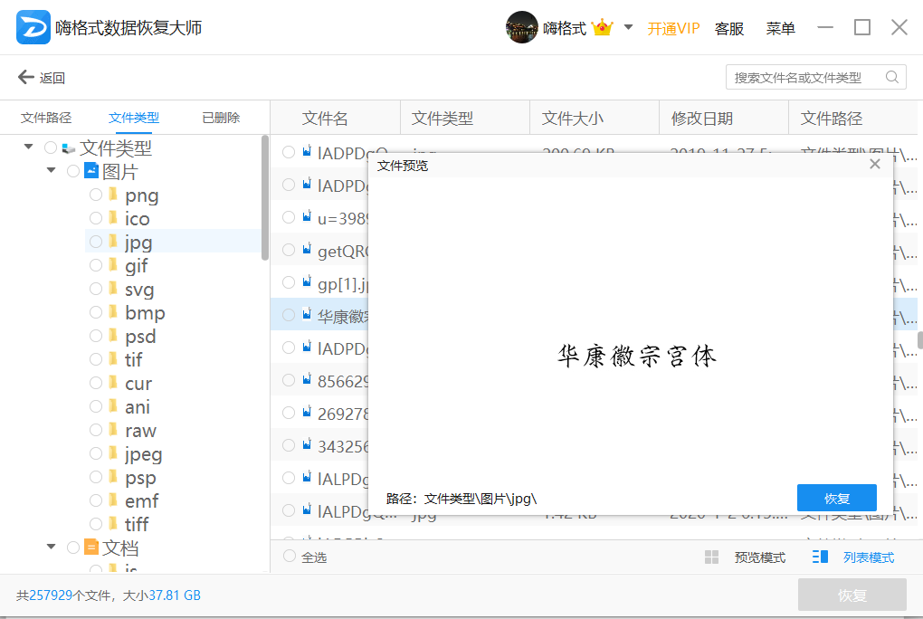Switch to 预览模式 view
Viewport: 923px width, 619px height.
click(x=759, y=557)
